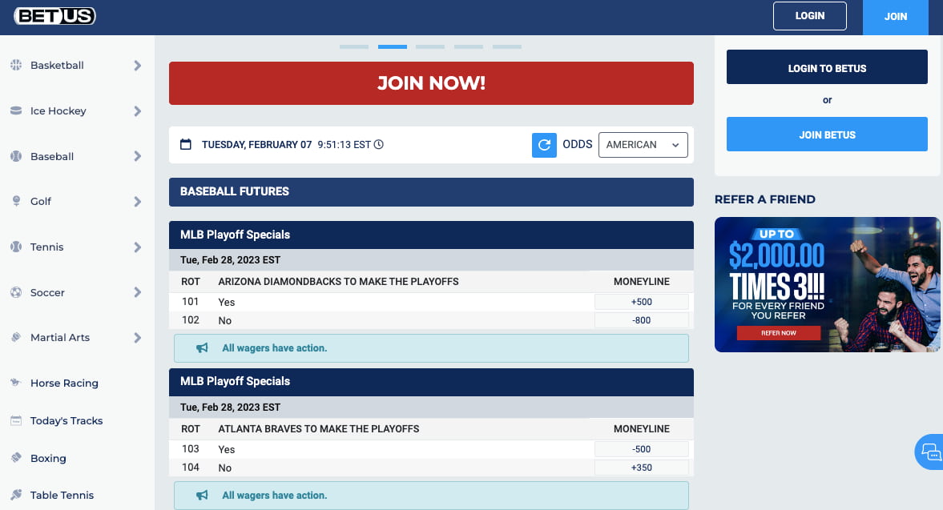
Task: Click first MLB Playoff Specials header
Action: 431,235
